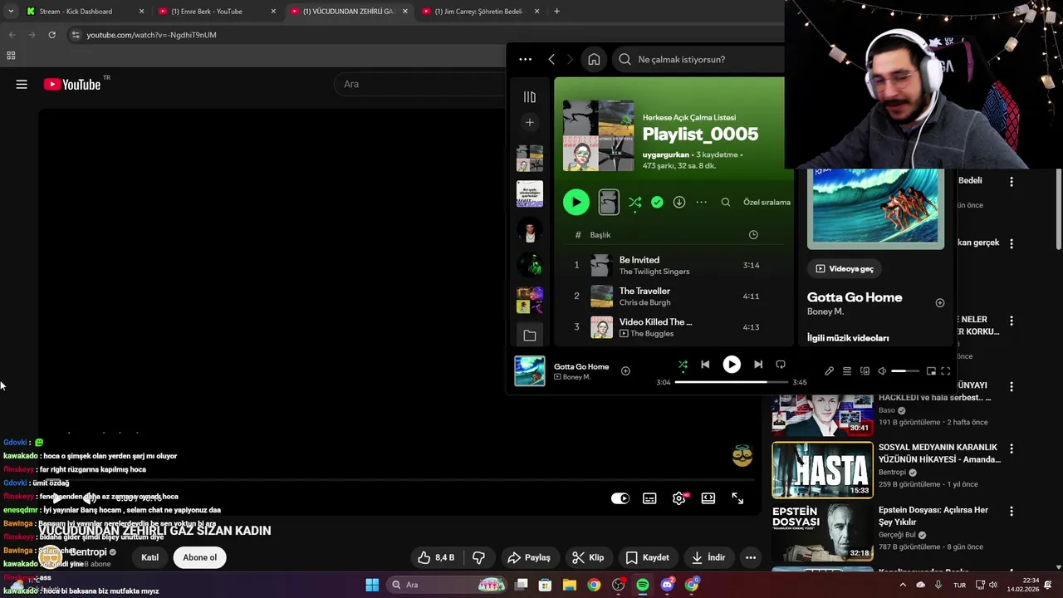
Task: Switch to the Jim Carrey: Şöhretin Bedeli tab
Action: coord(482,12)
